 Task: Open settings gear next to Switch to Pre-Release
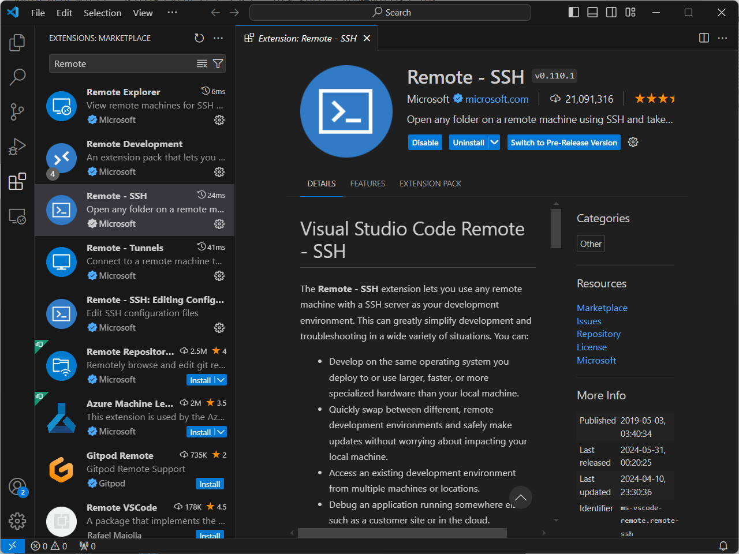(x=633, y=143)
